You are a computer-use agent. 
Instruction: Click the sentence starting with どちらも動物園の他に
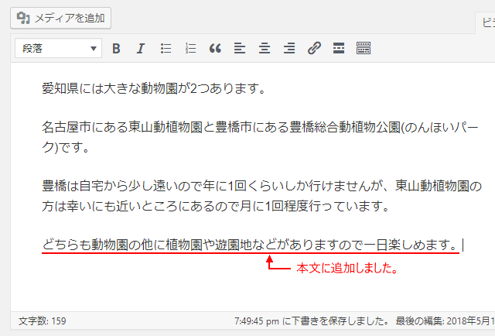coord(251,245)
